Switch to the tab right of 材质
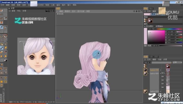The width and height of the screenshot is (183, 104). tap(151, 57)
